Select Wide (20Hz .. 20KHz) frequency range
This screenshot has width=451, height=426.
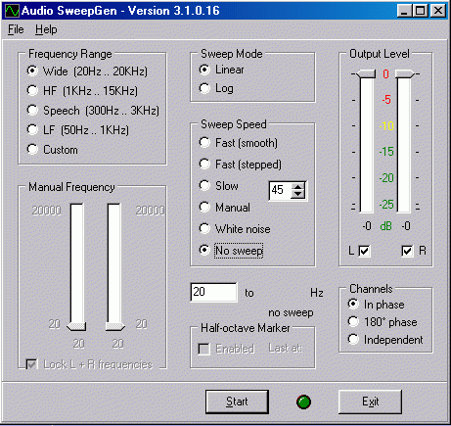coord(87,71)
